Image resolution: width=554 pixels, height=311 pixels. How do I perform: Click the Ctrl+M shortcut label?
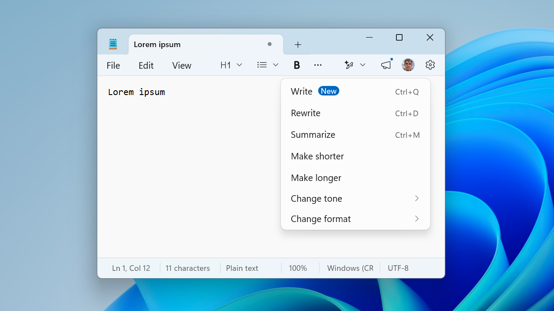click(407, 135)
